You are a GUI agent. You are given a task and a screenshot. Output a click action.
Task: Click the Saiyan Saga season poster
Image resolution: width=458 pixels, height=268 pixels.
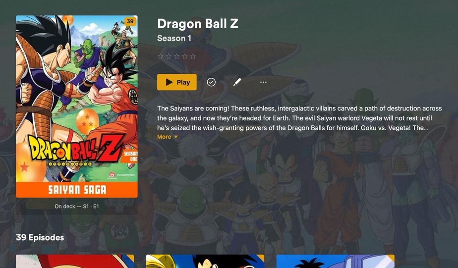[x=77, y=107]
